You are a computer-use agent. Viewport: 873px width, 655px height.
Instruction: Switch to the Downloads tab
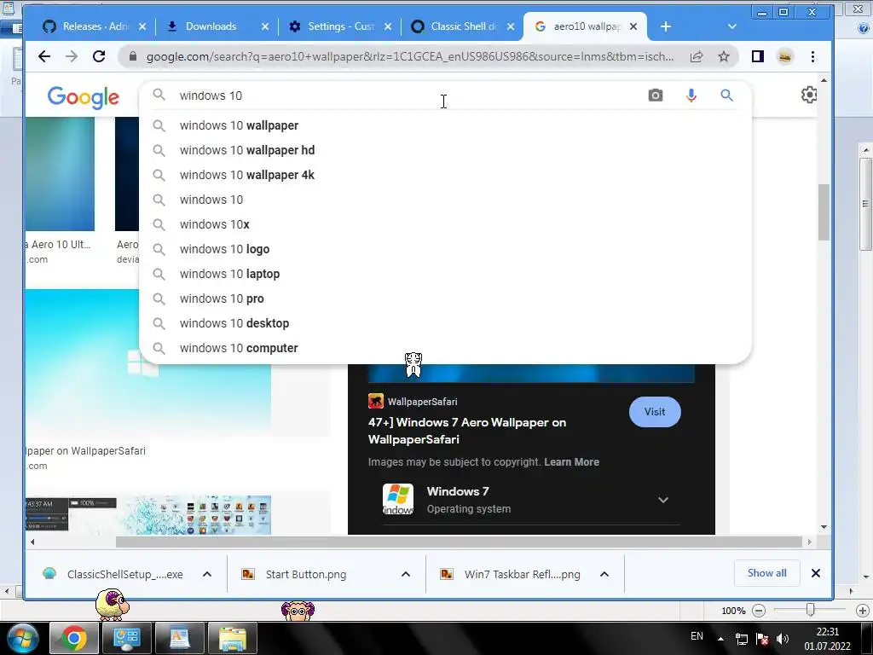211,26
